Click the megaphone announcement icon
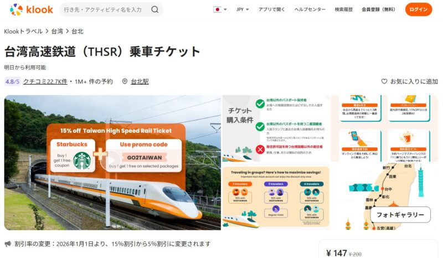 8,244
